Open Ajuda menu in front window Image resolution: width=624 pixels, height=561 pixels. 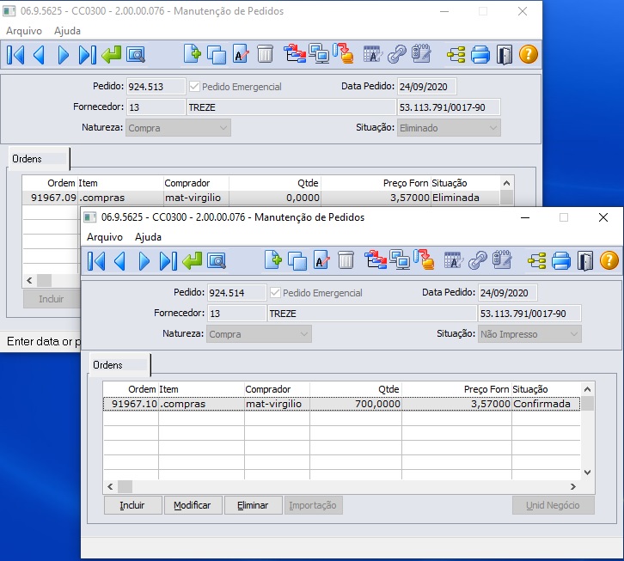pos(148,237)
